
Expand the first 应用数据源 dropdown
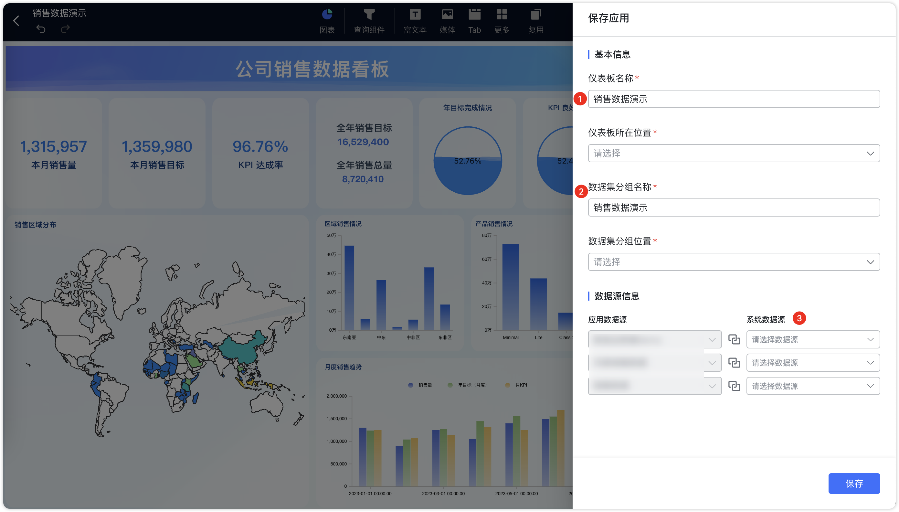654,339
